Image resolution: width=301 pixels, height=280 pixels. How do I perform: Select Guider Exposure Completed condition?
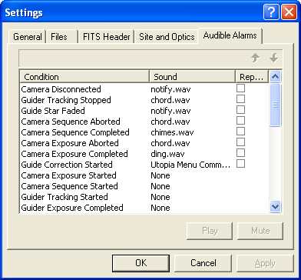pyautogui.click(x=72, y=208)
